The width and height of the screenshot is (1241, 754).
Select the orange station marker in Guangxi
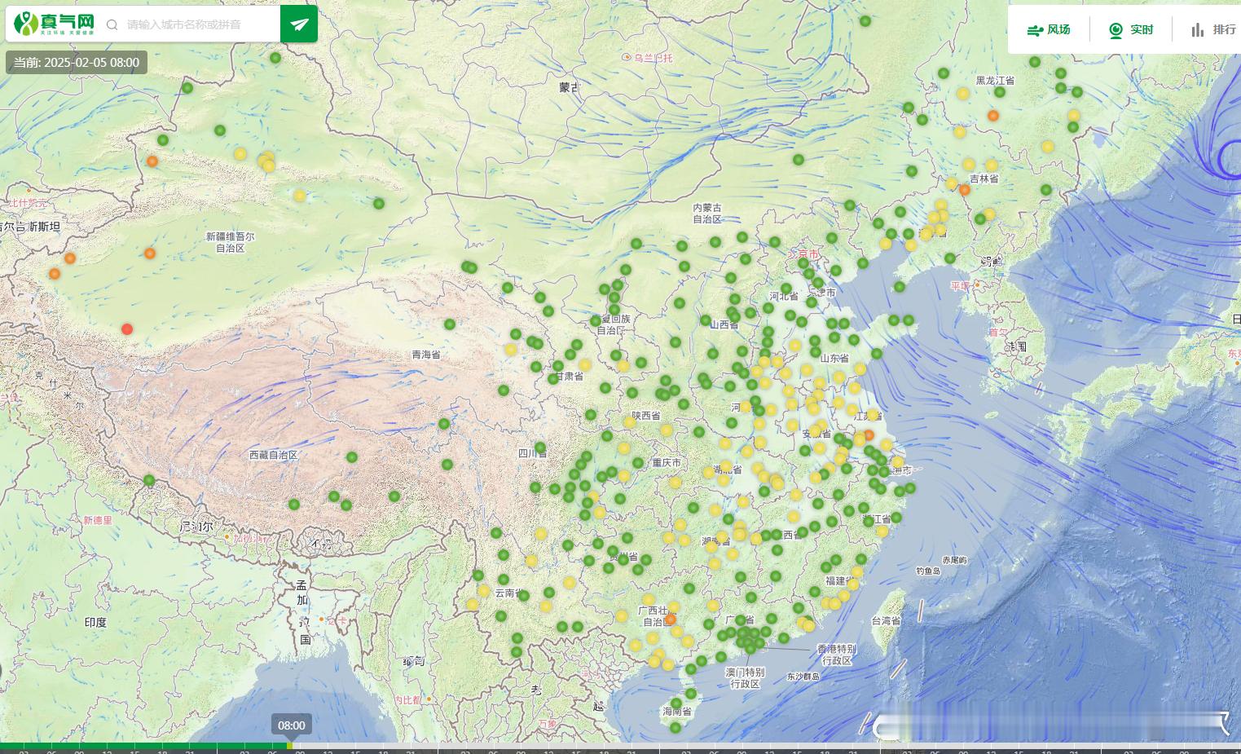(671, 620)
